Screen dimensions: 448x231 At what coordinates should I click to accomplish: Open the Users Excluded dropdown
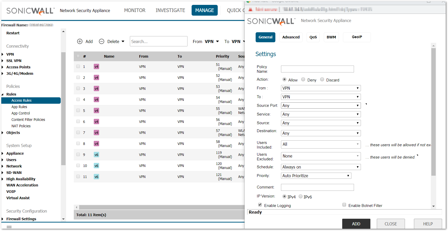coord(321,156)
